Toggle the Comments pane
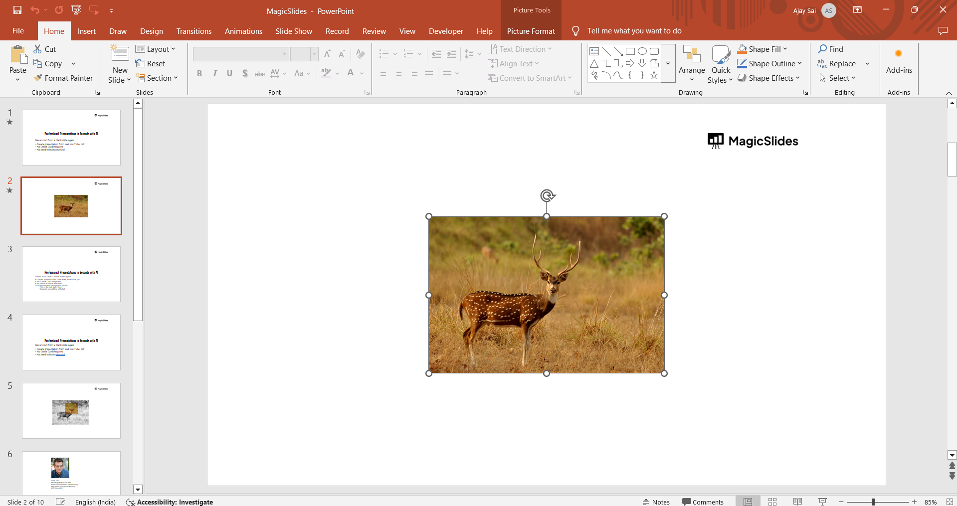Screen dimensions: 957x506 click(x=703, y=502)
